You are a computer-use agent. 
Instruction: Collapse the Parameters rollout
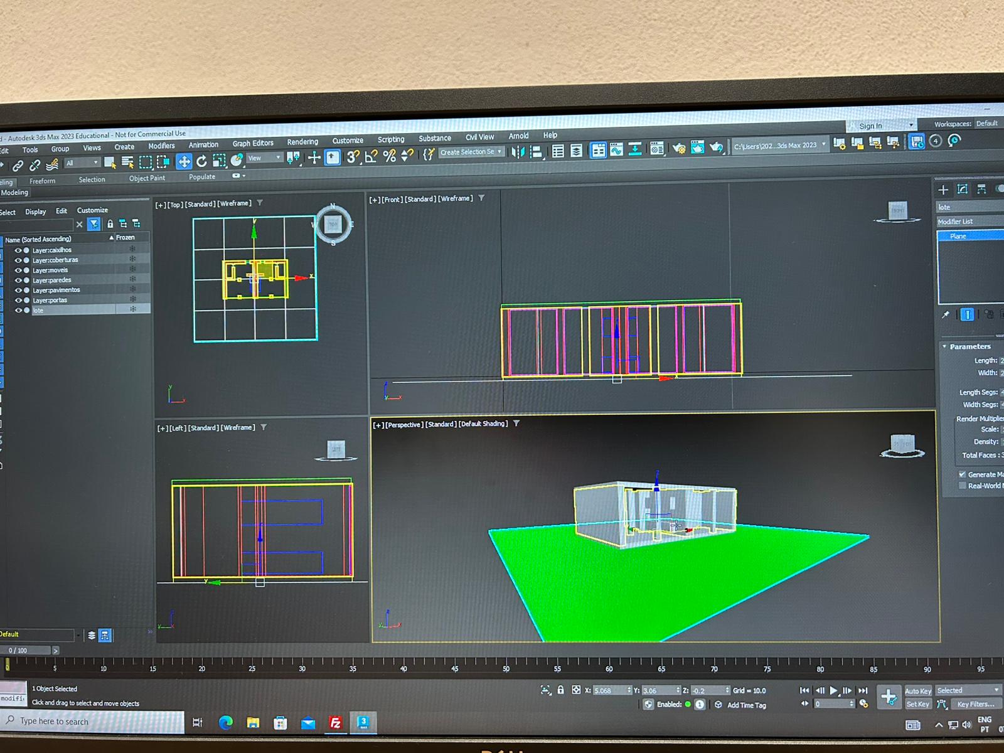[971, 346]
